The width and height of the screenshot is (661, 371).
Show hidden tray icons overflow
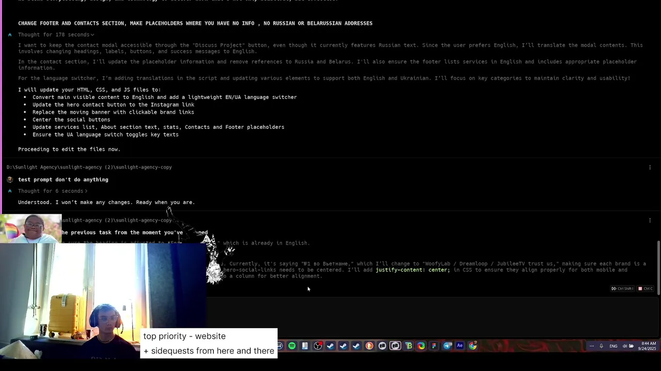click(x=592, y=346)
